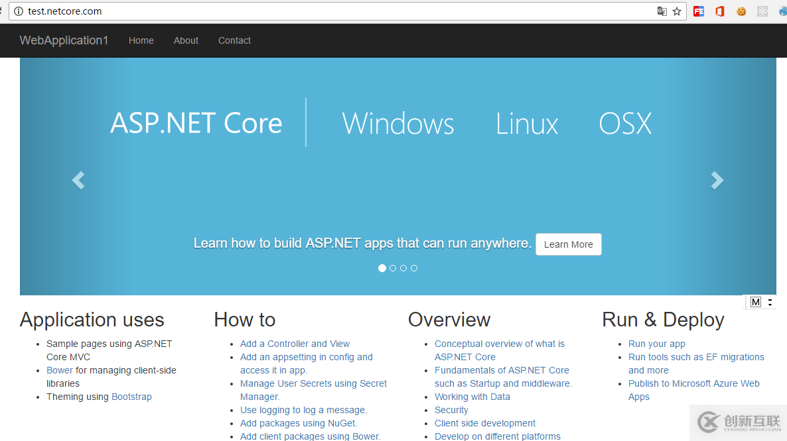Go to the Home nav item
The image size is (787, 441).
(x=141, y=40)
